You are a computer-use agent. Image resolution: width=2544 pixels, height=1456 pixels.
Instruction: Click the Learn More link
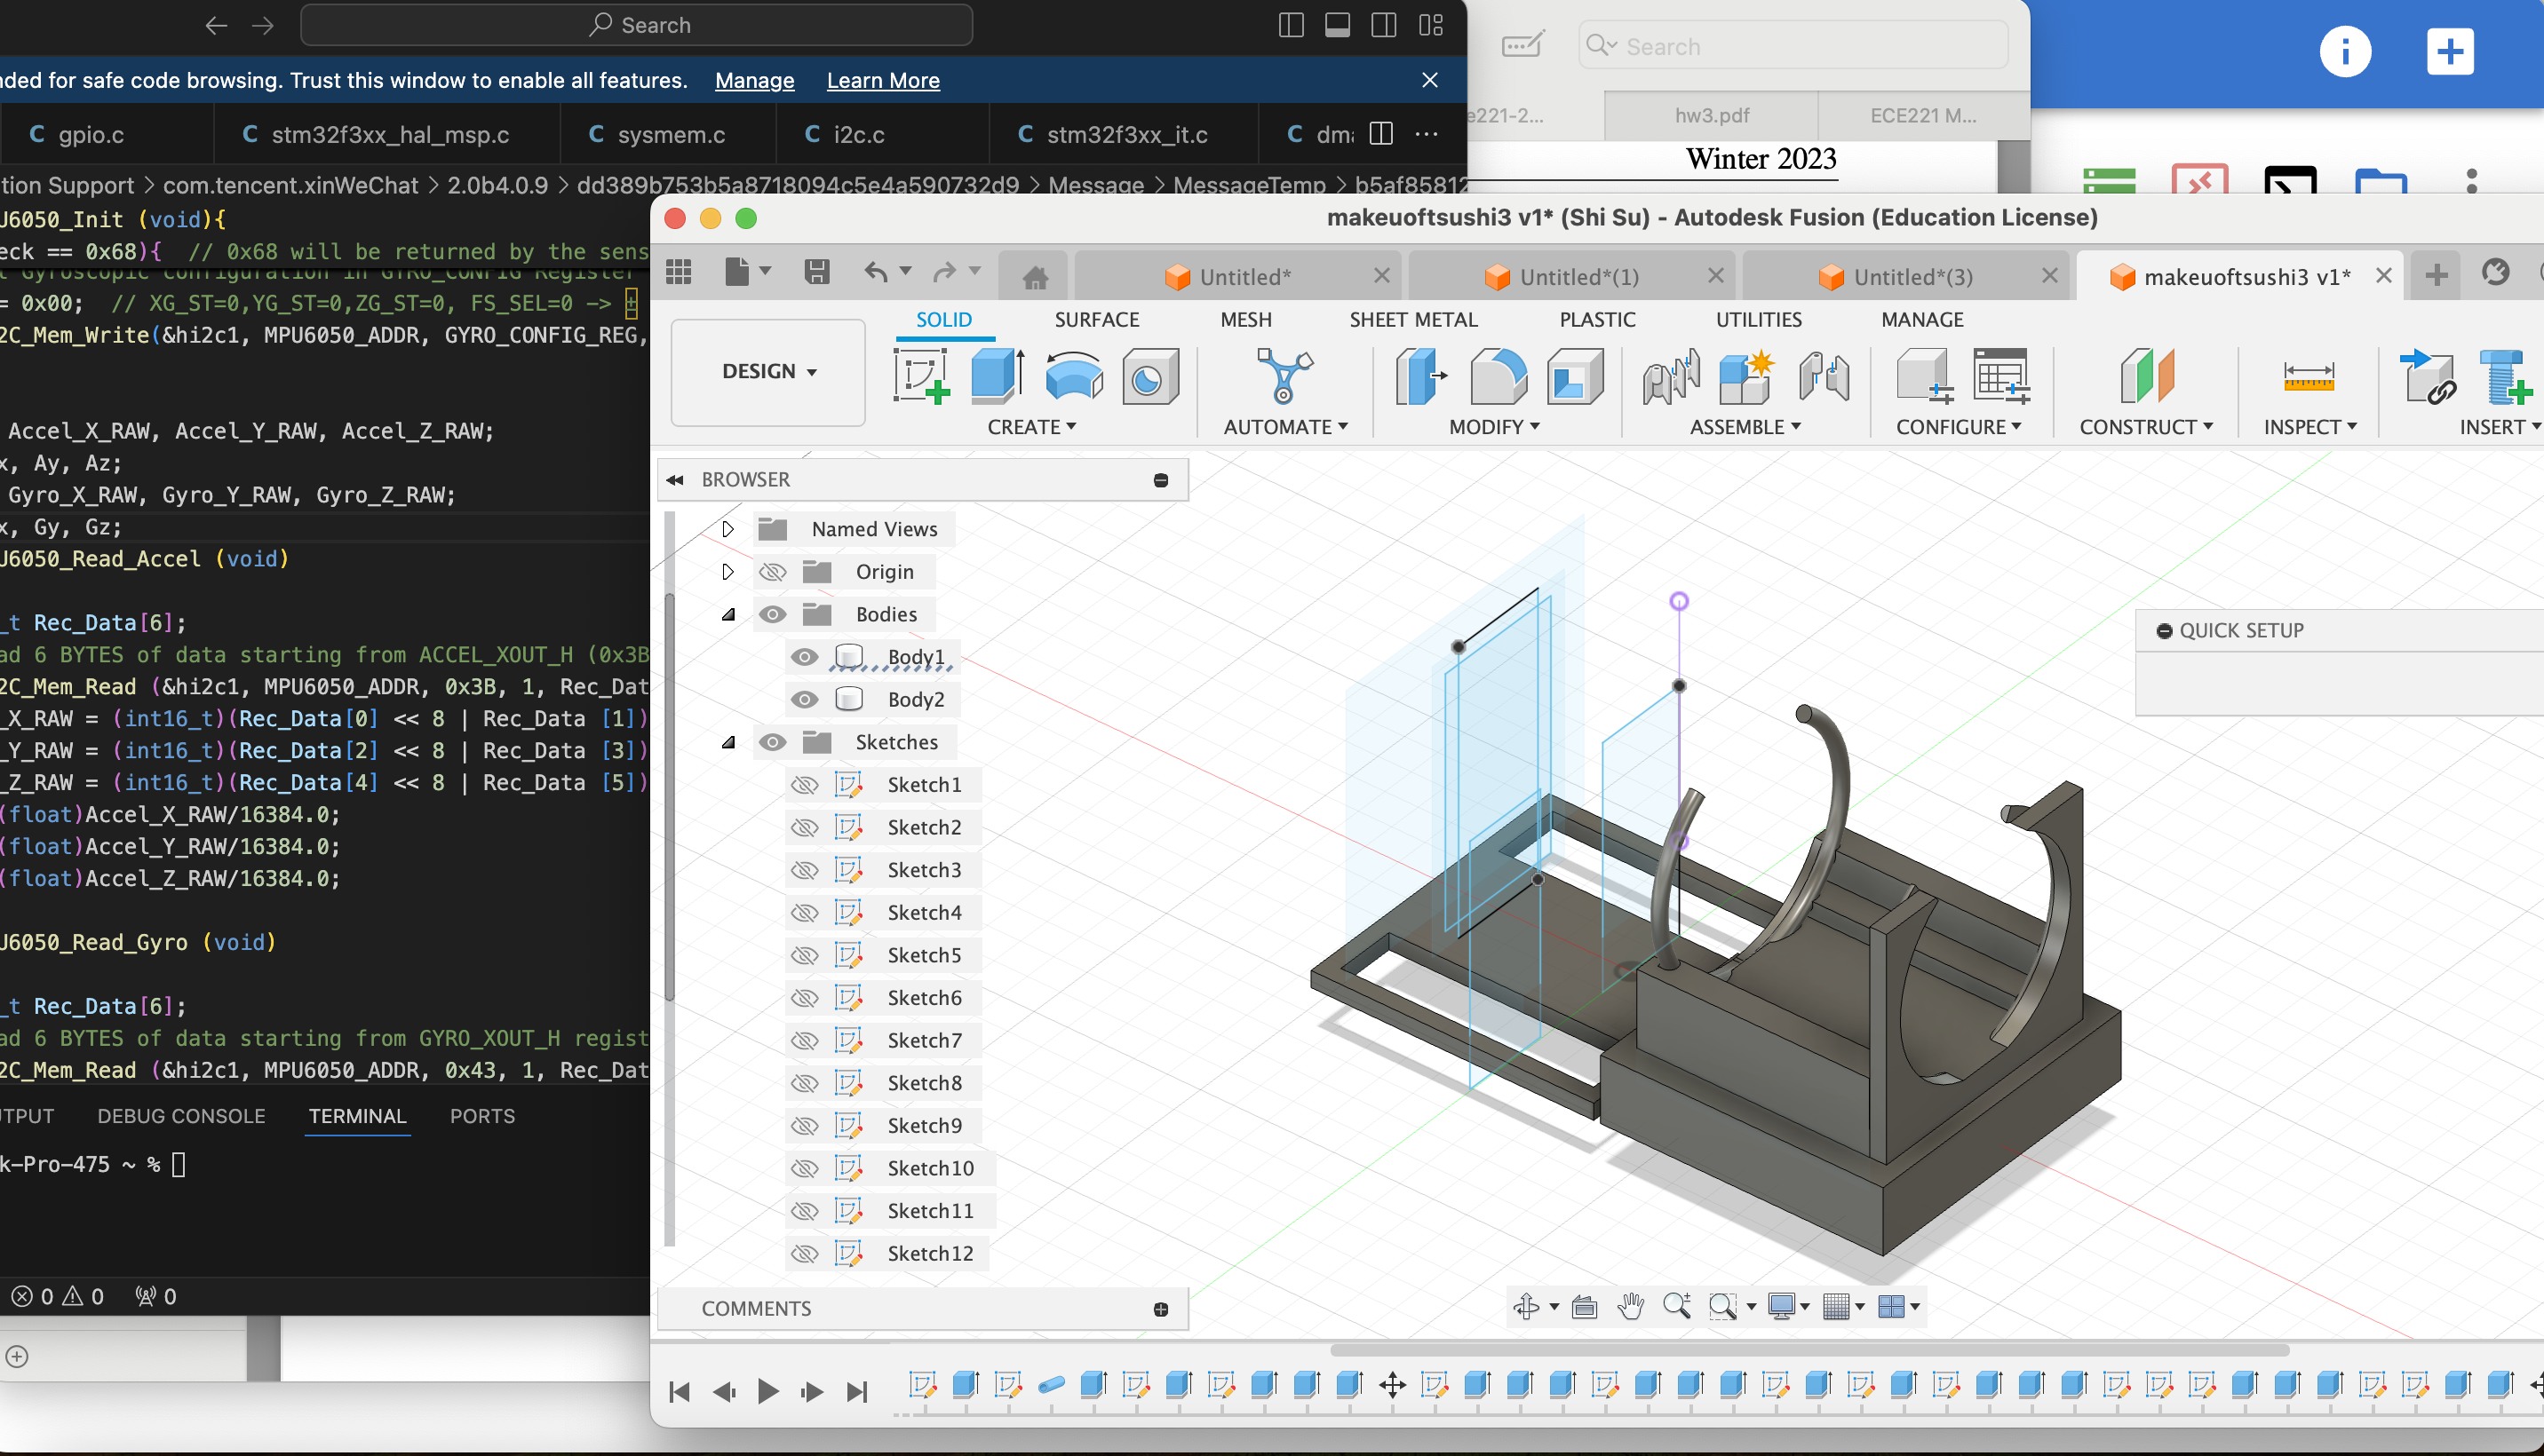pyautogui.click(x=882, y=81)
